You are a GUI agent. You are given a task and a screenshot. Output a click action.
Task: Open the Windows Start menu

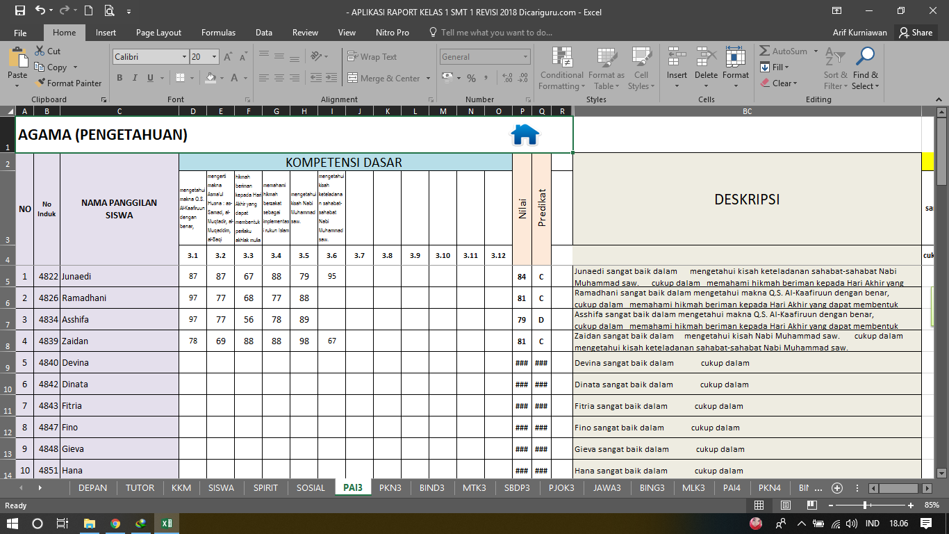[13, 524]
